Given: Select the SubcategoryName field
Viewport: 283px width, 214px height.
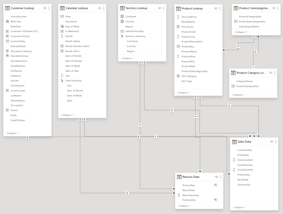Looking at the screenshot, I should [x=249, y=26].
